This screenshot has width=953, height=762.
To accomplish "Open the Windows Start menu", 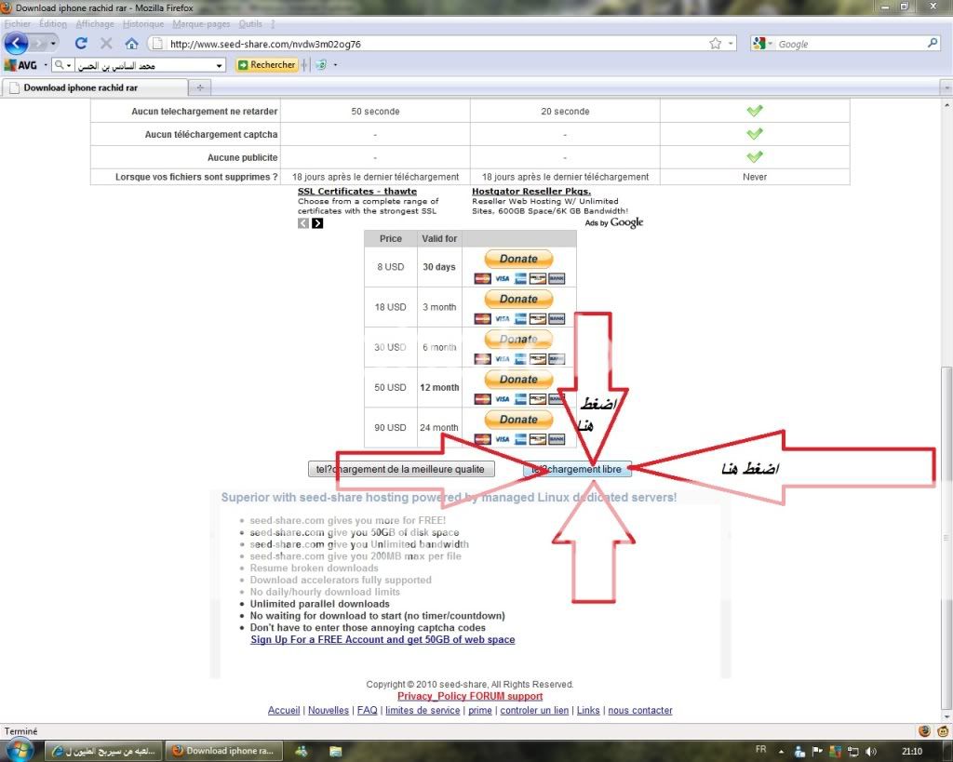I will pyautogui.click(x=19, y=750).
